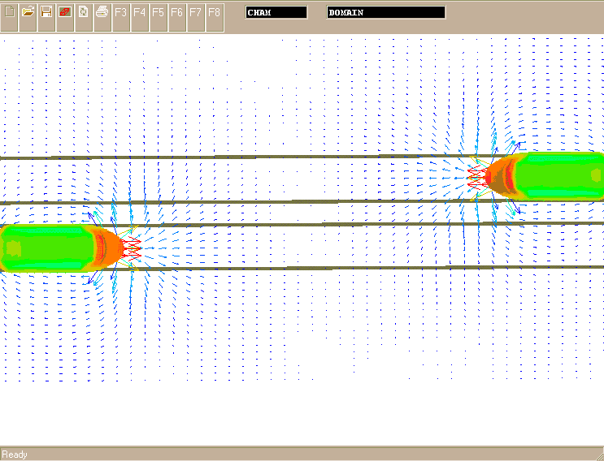604x461 pixels.
Task: Print using the printer icon
Action: coord(102,13)
